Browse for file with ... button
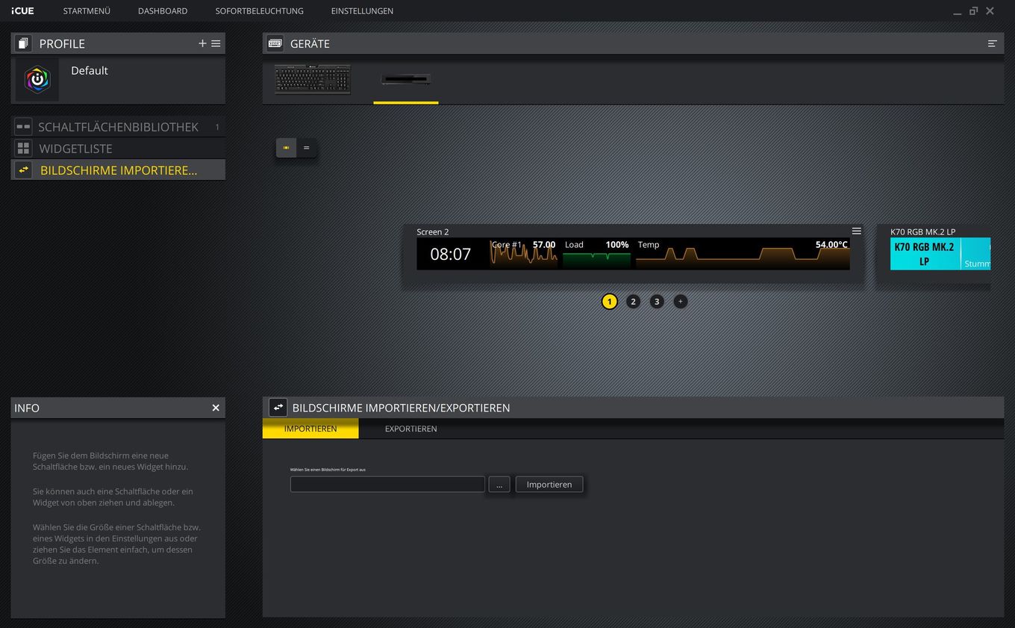 [x=499, y=485]
